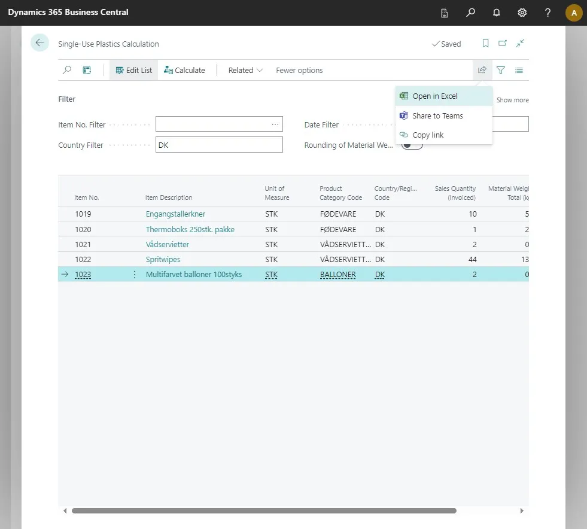The image size is (587, 529).
Task: Click the back arrow button
Action: (39, 42)
